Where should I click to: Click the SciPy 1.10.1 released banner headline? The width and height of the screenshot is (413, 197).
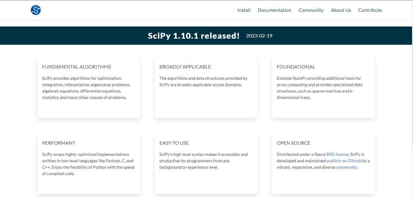[x=194, y=36]
